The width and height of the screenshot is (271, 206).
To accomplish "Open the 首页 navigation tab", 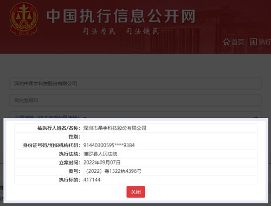I will [234, 42].
